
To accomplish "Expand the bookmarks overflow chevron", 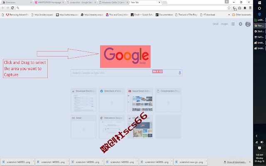I will click(229, 15).
